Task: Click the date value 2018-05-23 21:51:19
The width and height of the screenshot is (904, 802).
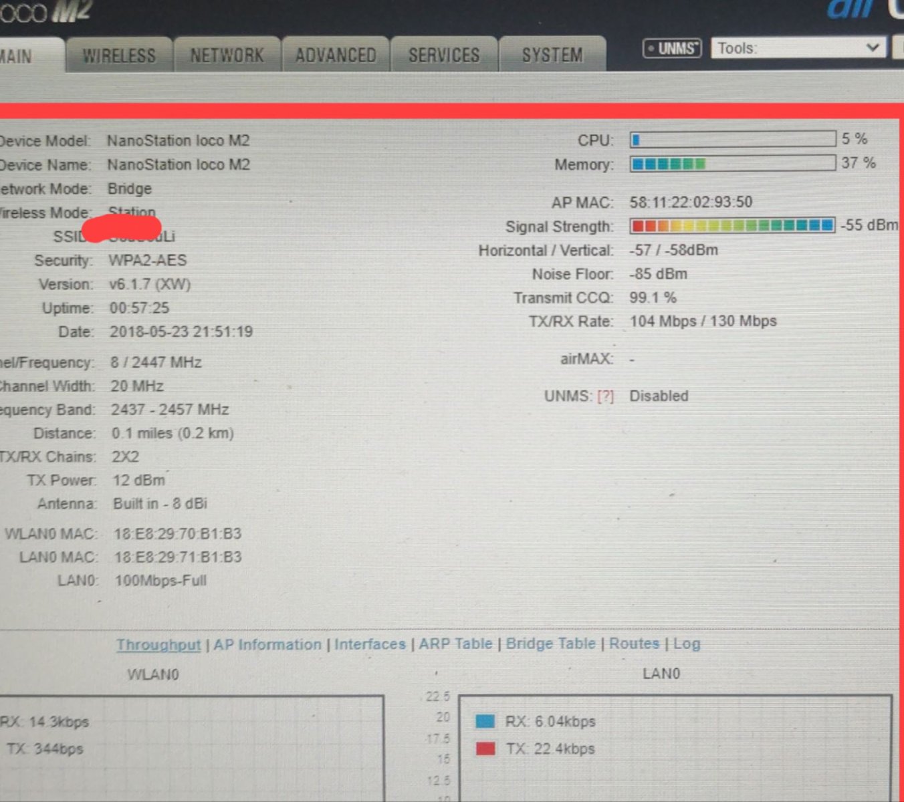Action: [x=181, y=331]
